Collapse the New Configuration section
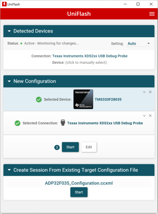The height and width of the screenshot is (214, 158). click(x=9, y=81)
